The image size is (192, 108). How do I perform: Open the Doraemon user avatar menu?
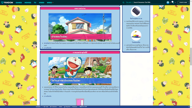click(x=168, y=3)
